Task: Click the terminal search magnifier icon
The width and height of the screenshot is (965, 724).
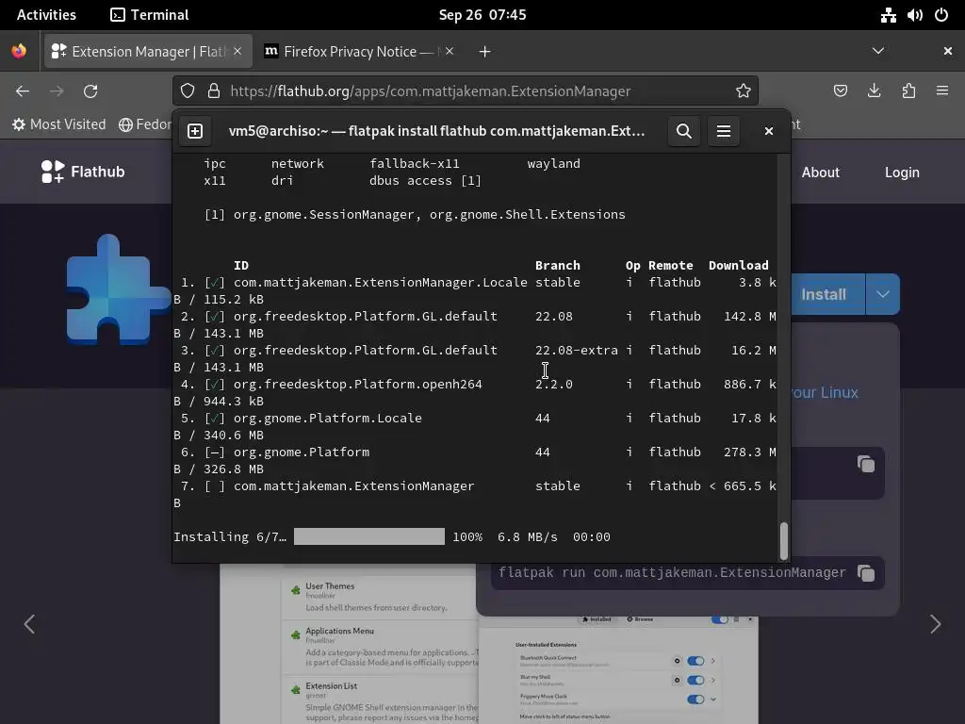Action: (684, 131)
